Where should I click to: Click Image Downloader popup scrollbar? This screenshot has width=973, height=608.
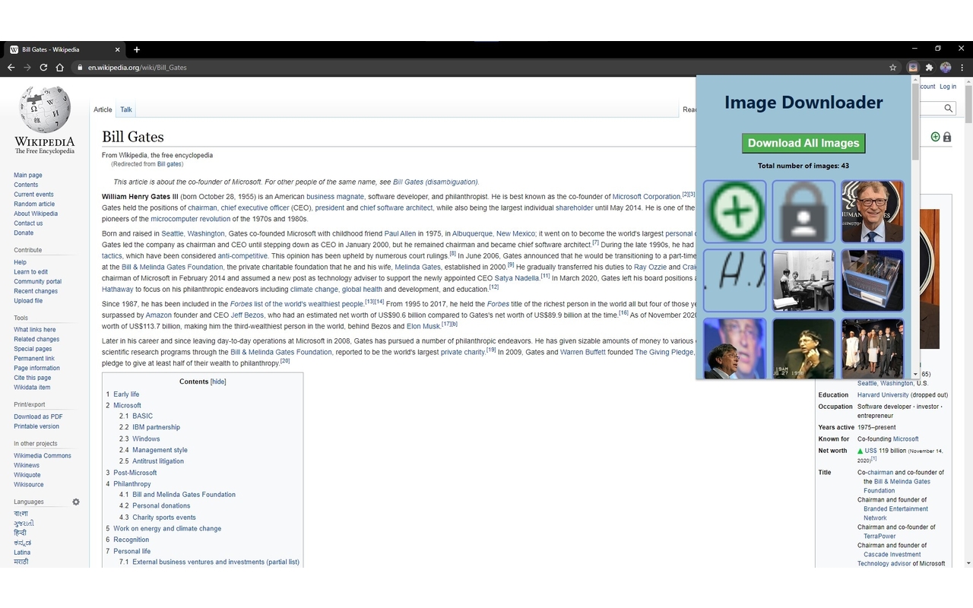[x=915, y=122]
